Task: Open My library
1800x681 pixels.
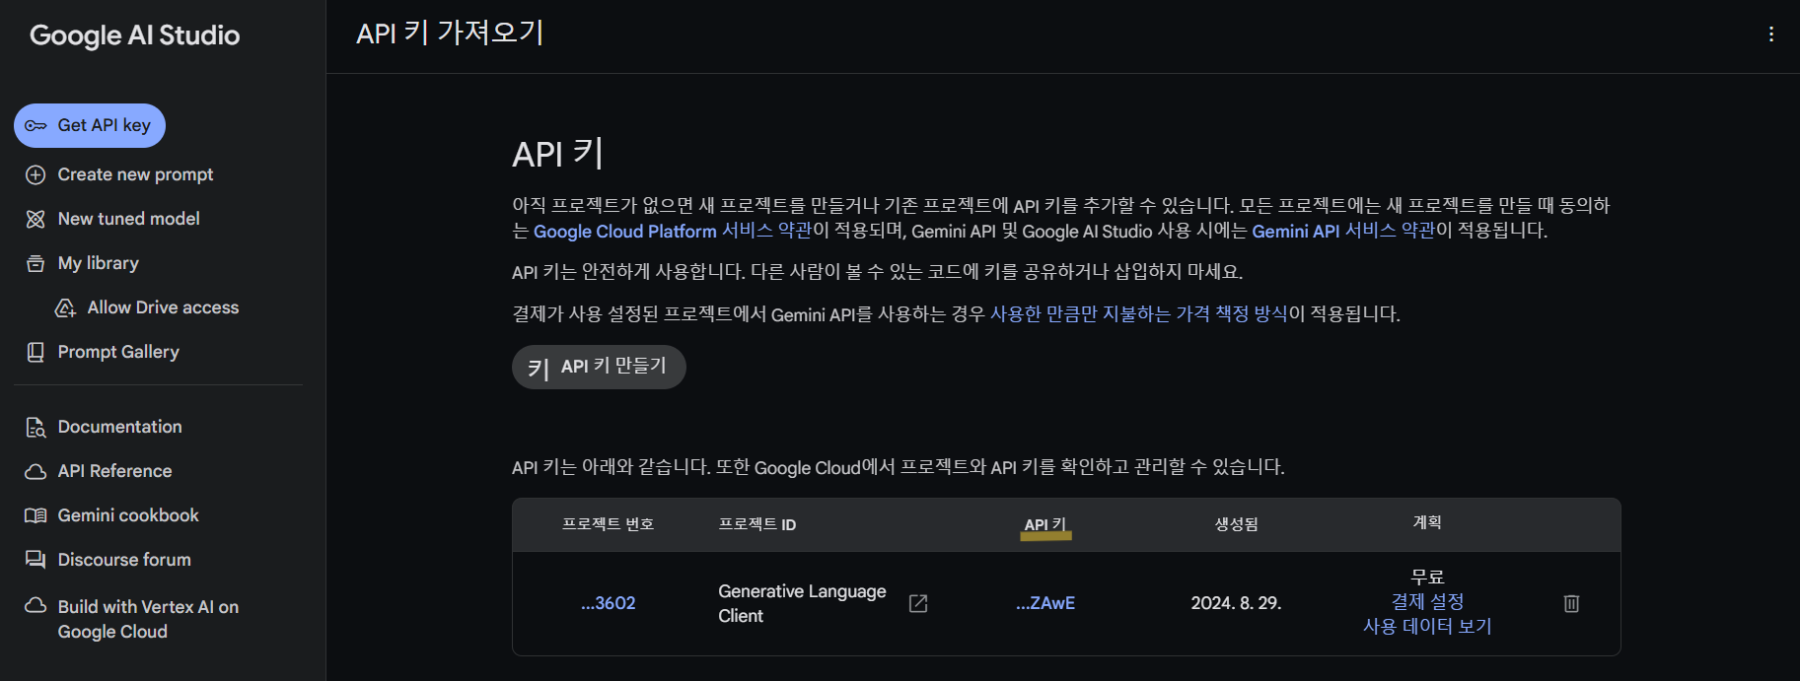Action: click(x=98, y=263)
